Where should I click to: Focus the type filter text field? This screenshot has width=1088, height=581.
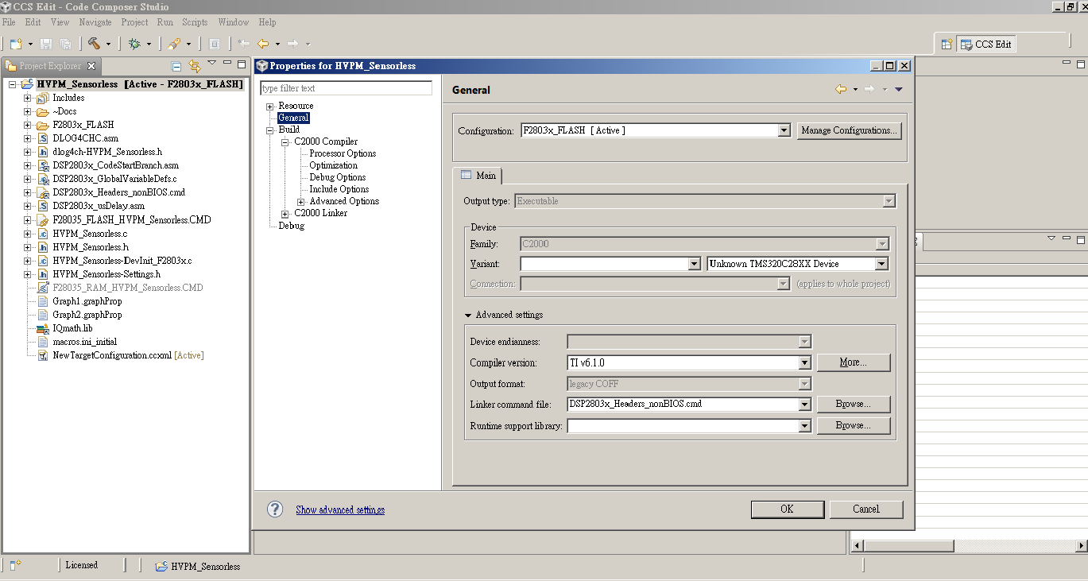click(347, 88)
